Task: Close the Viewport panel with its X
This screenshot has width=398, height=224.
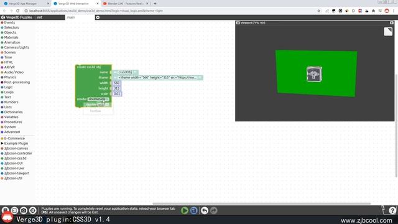Action: pyautogui.click(x=392, y=23)
